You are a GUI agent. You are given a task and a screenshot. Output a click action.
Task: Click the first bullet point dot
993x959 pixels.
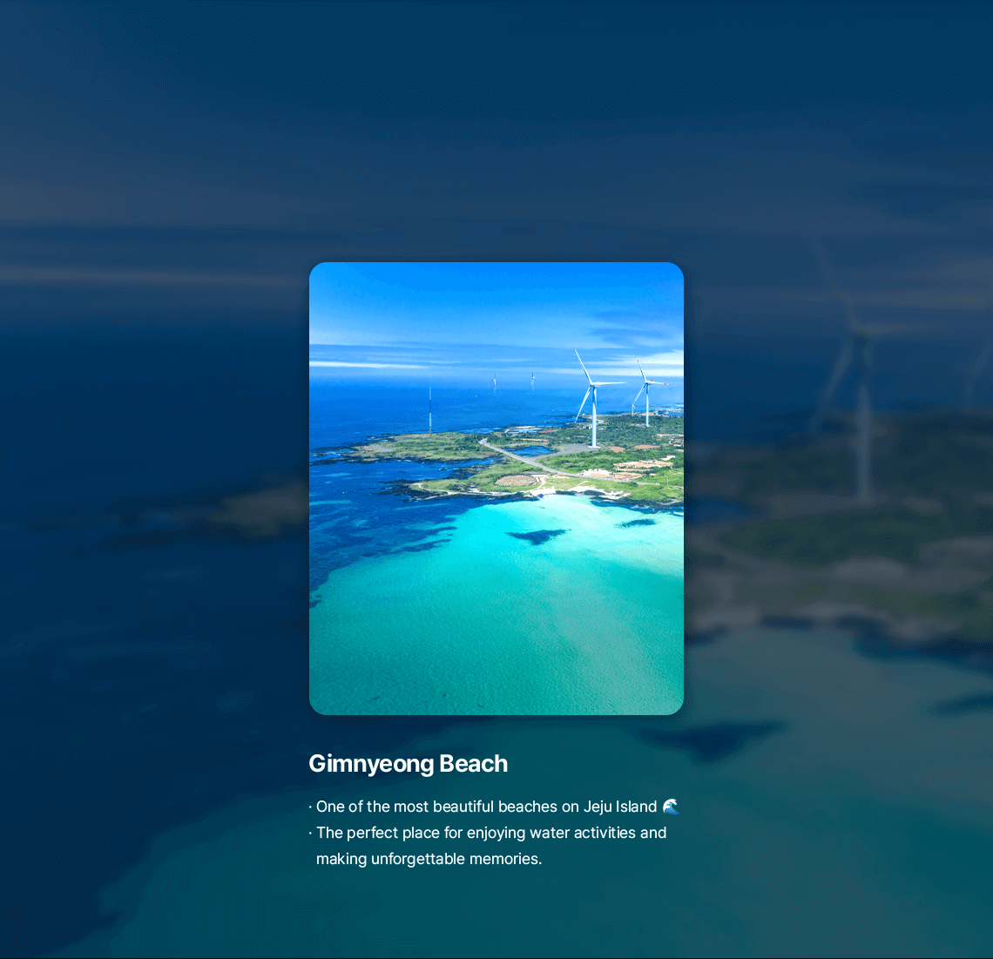pyautogui.click(x=310, y=807)
